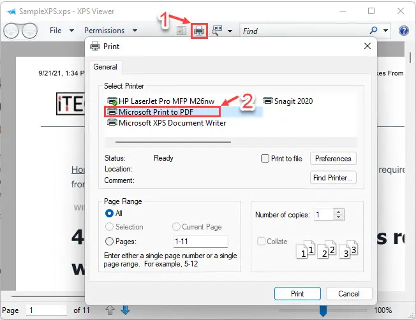
Task: Click the Ready status text
Action: [x=163, y=158]
